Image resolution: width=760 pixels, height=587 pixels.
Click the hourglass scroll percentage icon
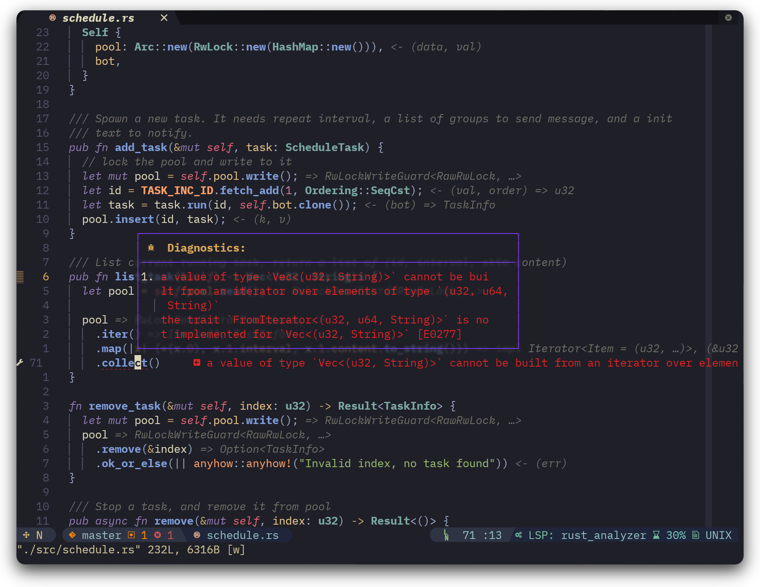(656, 535)
